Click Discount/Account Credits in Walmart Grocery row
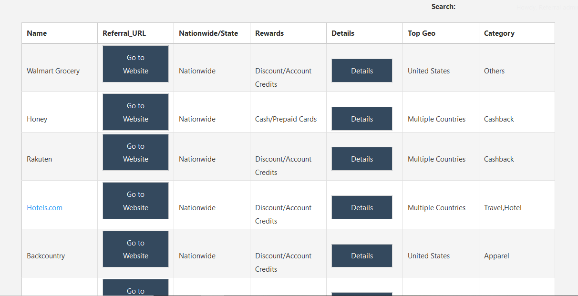This screenshot has height=296, width=578. [283, 78]
